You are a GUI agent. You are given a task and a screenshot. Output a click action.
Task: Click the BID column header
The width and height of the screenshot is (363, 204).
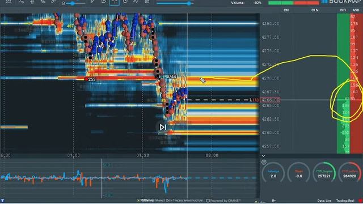click(x=343, y=10)
